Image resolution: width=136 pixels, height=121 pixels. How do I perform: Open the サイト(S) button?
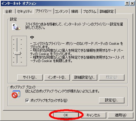(30, 77)
